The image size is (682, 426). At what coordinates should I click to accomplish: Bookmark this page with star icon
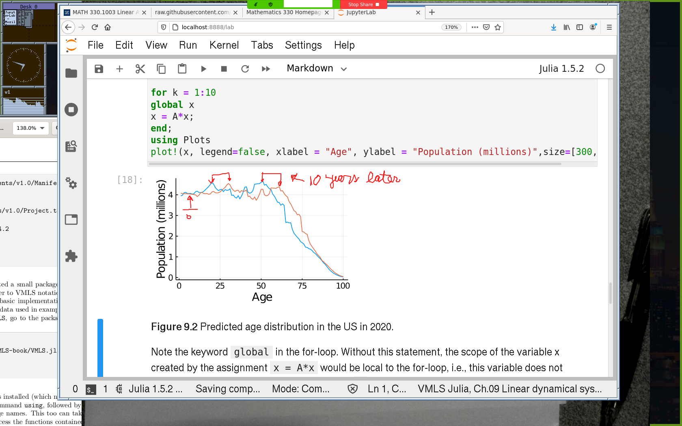click(x=498, y=27)
